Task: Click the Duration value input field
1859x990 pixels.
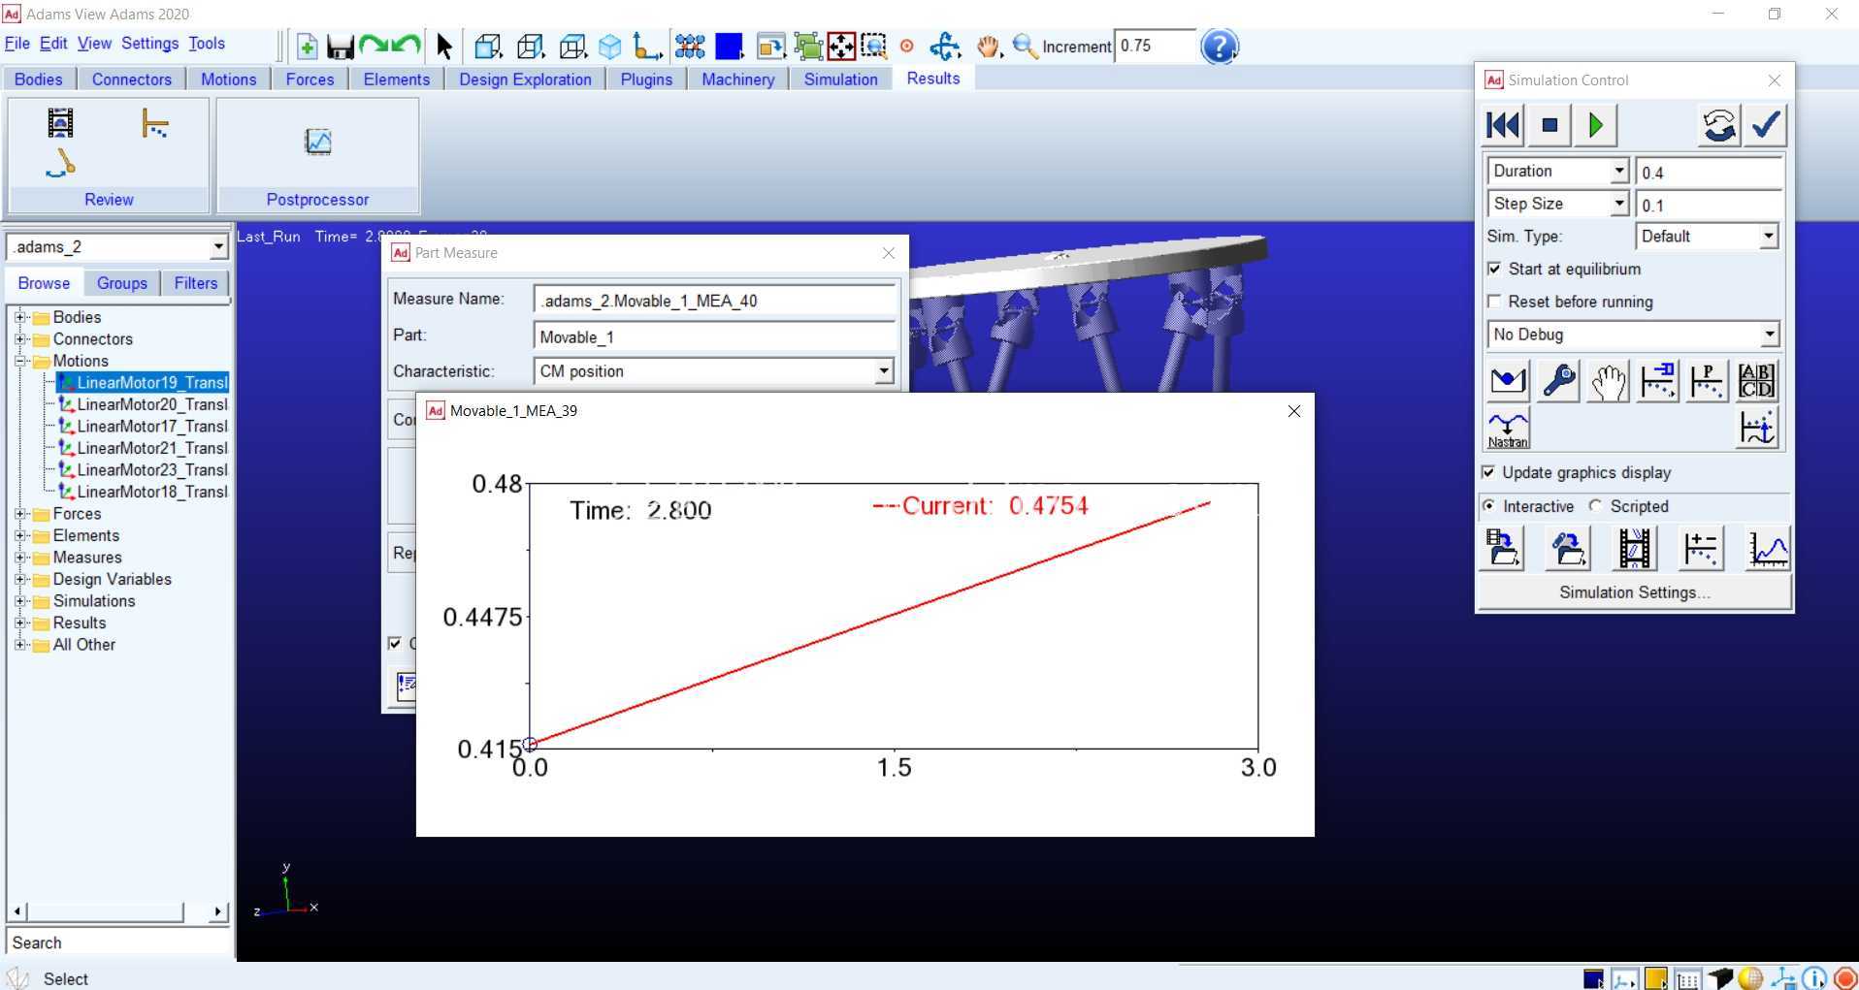Action: click(1709, 172)
